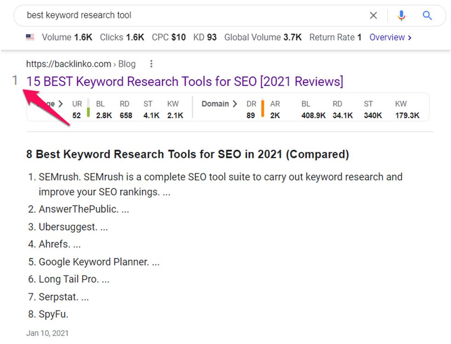This screenshot has width=451, height=344.
Task: Clear the search box with the X icon
Action: [373, 15]
